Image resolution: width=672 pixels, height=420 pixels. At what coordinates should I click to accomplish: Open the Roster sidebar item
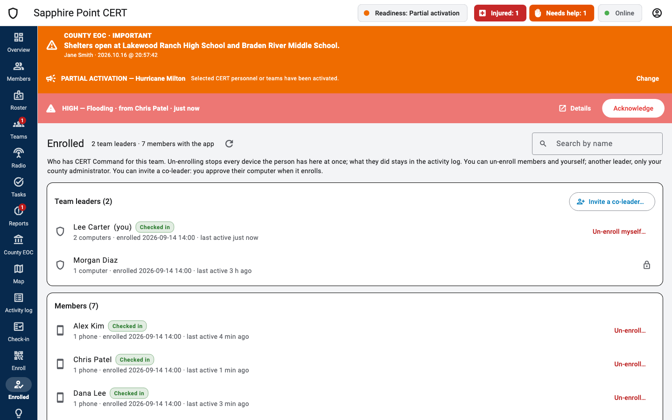pyautogui.click(x=19, y=100)
